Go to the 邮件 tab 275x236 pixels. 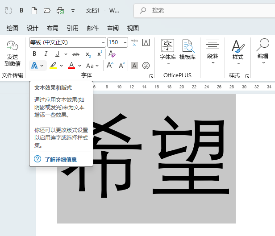(93, 28)
